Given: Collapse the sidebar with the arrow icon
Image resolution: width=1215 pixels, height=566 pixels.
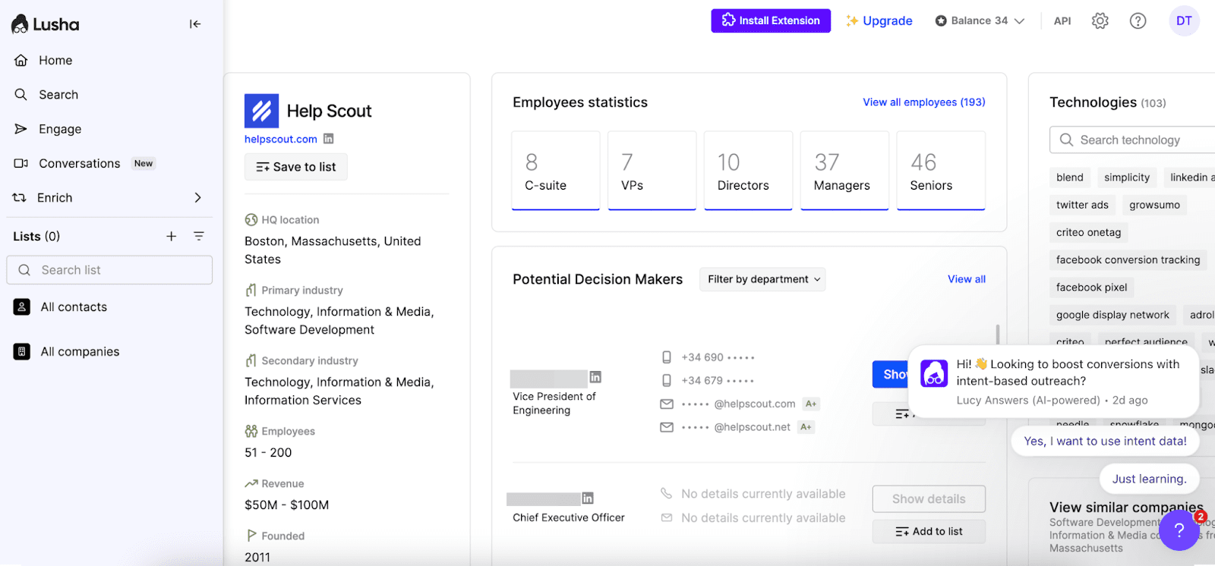Looking at the screenshot, I should coord(195,24).
